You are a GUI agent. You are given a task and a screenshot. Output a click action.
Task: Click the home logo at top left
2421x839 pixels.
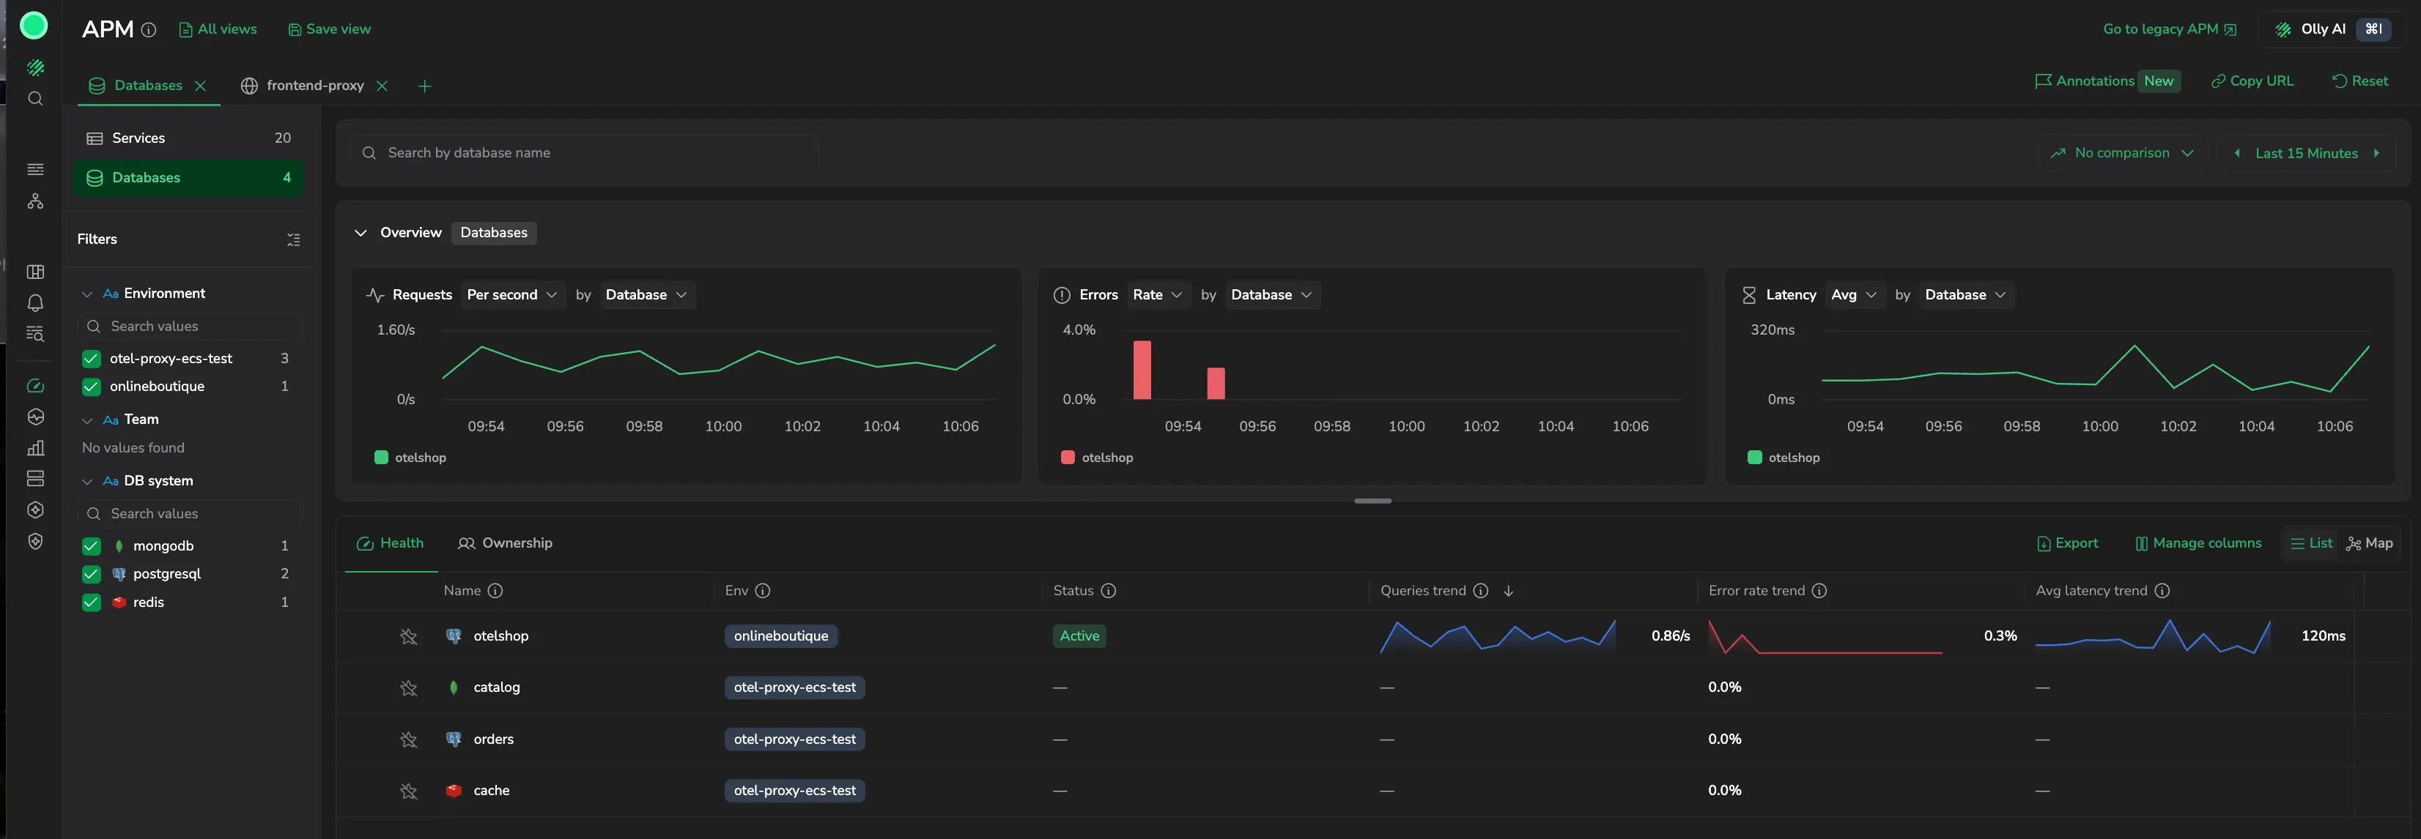pyautogui.click(x=34, y=26)
